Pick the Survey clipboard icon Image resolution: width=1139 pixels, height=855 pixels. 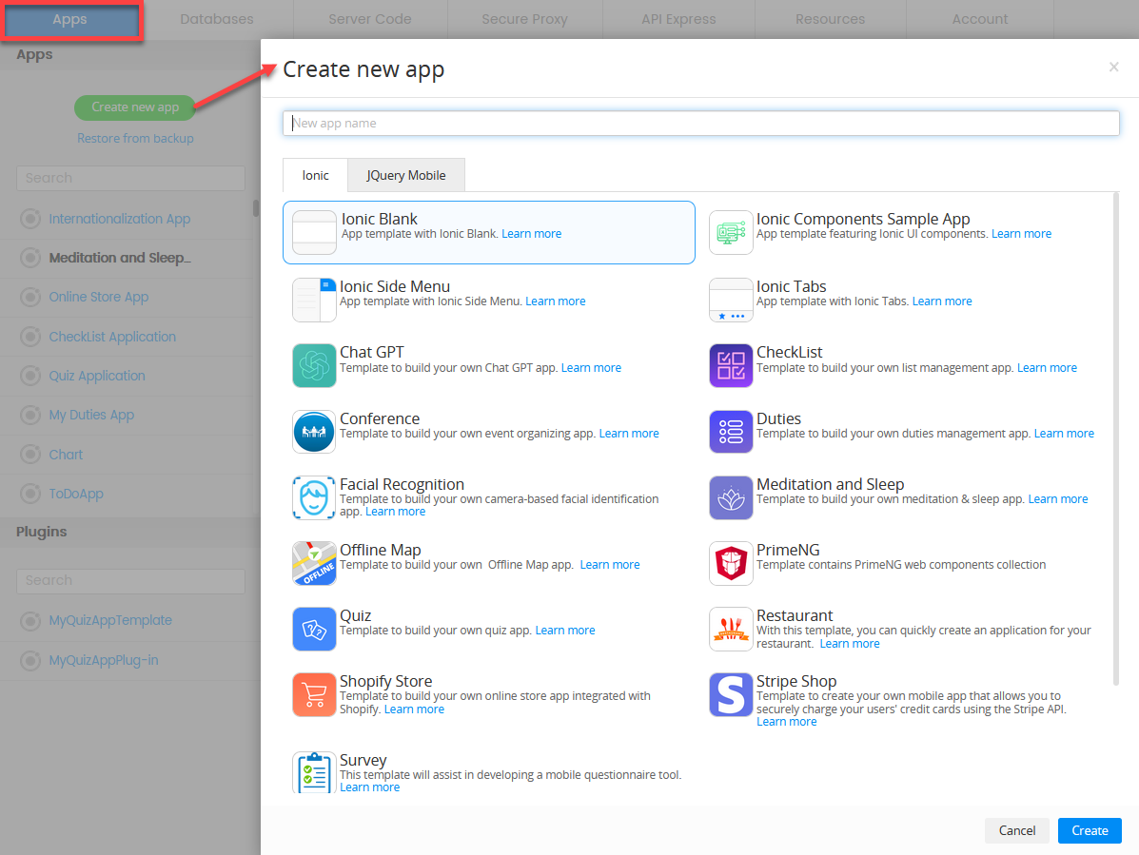click(x=314, y=772)
